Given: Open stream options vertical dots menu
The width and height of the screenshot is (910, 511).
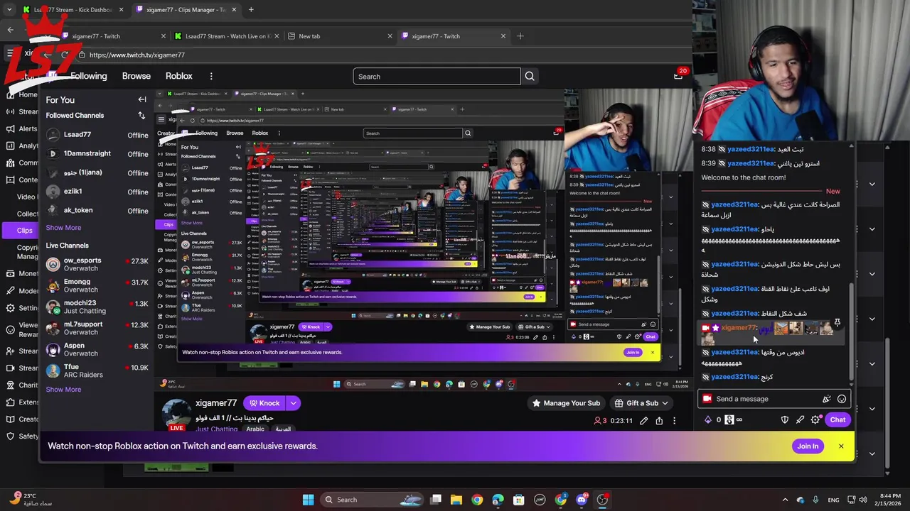Looking at the screenshot, I should click(x=674, y=421).
